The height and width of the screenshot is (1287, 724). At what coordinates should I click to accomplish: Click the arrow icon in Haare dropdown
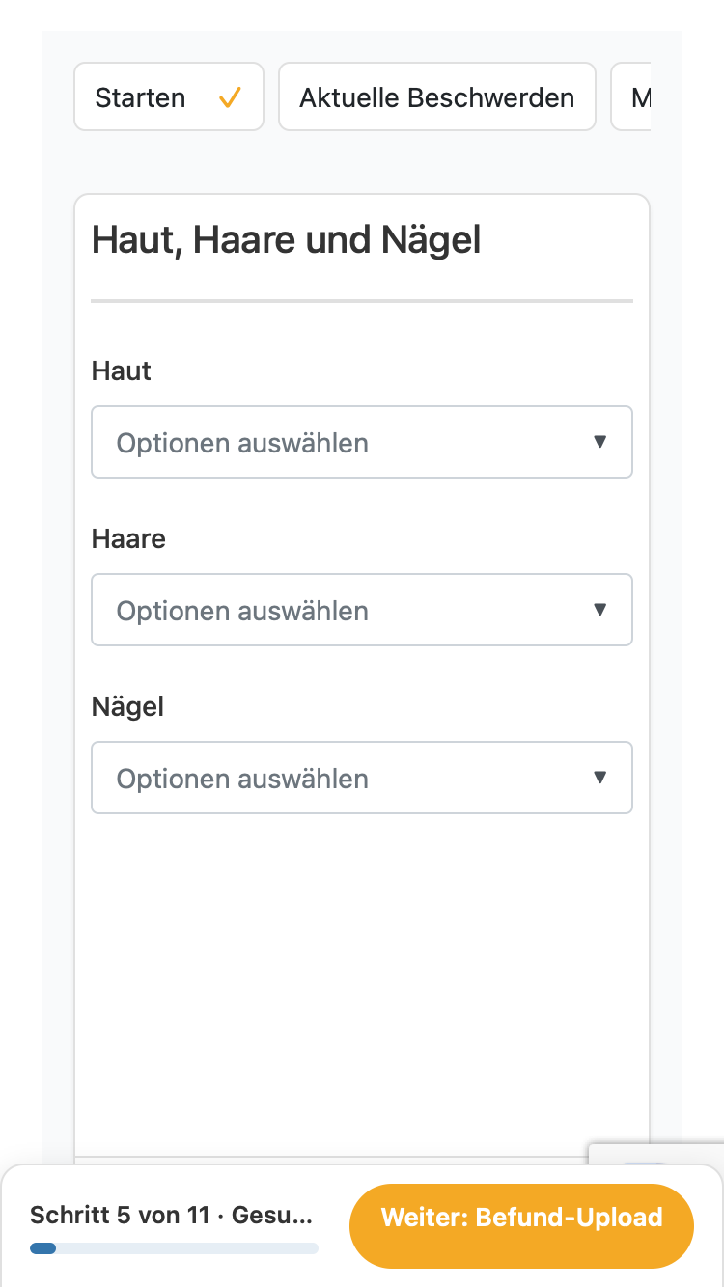click(x=599, y=610)
